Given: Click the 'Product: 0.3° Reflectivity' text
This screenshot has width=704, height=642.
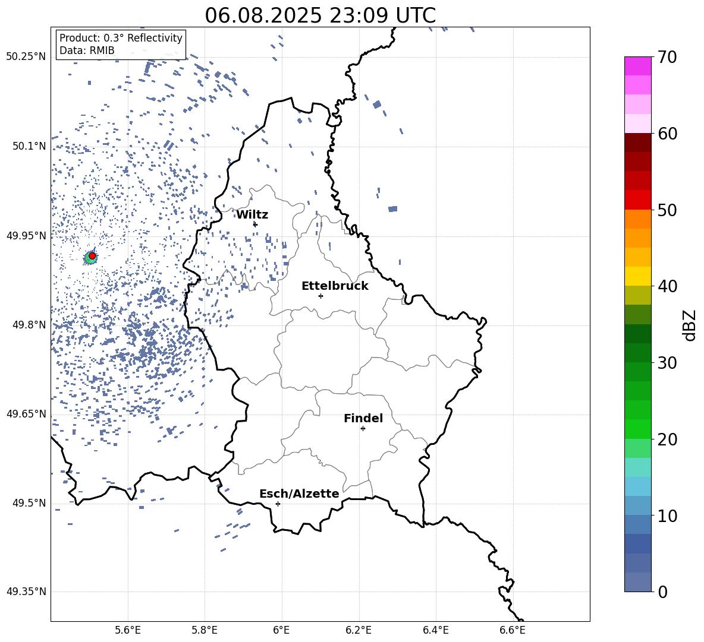Looking at the screenshot, I should tap(121, 37).
